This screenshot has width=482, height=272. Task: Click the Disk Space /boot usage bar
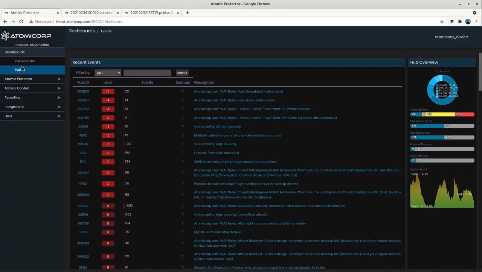point(442,126)
